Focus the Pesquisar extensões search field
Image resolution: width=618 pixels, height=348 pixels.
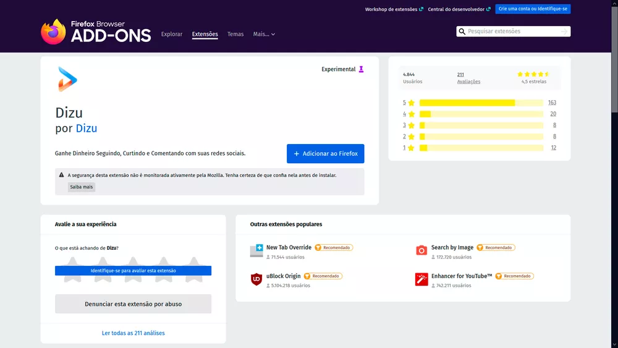pos(513,32)
